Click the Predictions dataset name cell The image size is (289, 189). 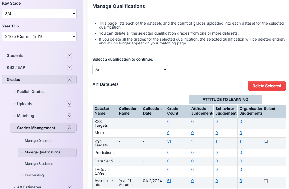tap(104, 153)
